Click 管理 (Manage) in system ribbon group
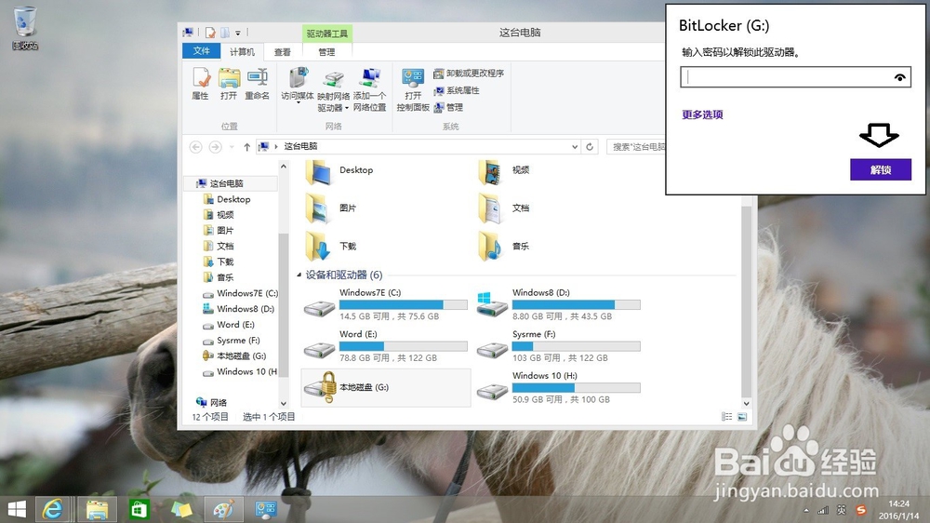Image resolution: width=930 pixels, height=523 pixels. click(448, 107)
